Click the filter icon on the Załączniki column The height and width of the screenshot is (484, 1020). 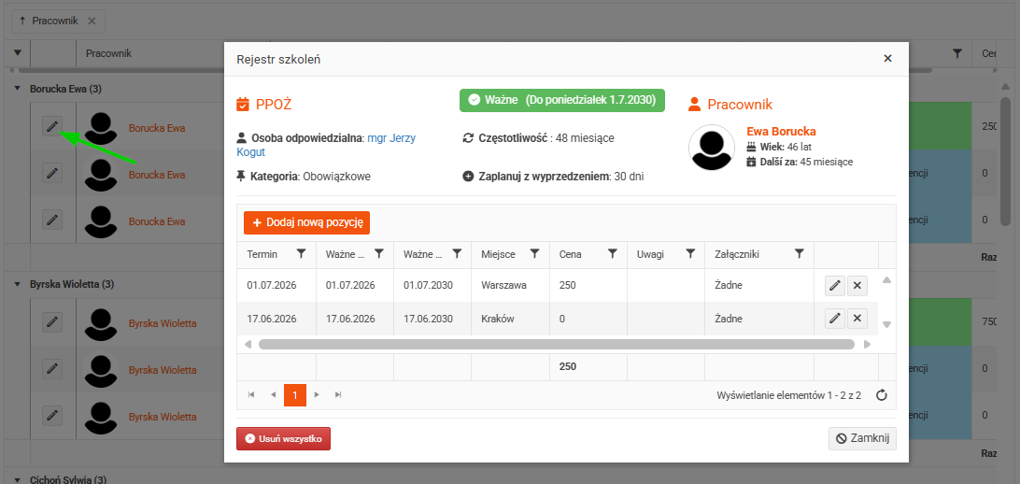pyautogui.click(x=800, y=254)
